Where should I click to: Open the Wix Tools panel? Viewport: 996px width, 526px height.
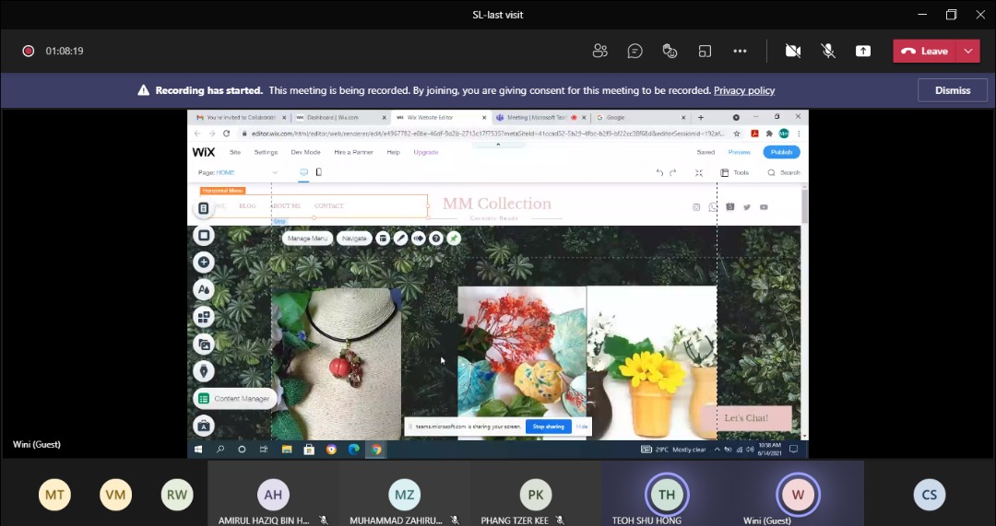pos(735,172)
